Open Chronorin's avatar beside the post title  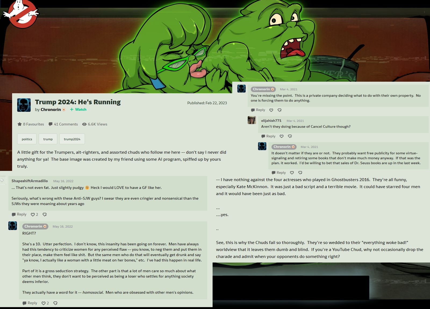(24, 105)
